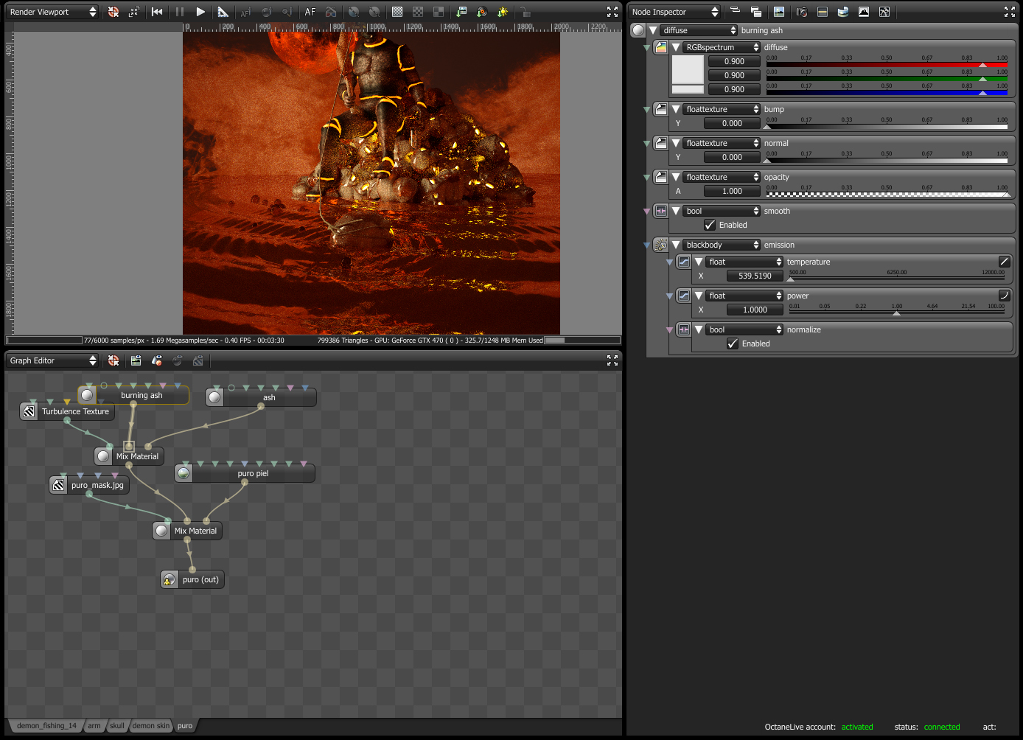This screenshot has width=1023, height=740.
Task: Select the puro_mask.jpg node
Action: [89, 486]
